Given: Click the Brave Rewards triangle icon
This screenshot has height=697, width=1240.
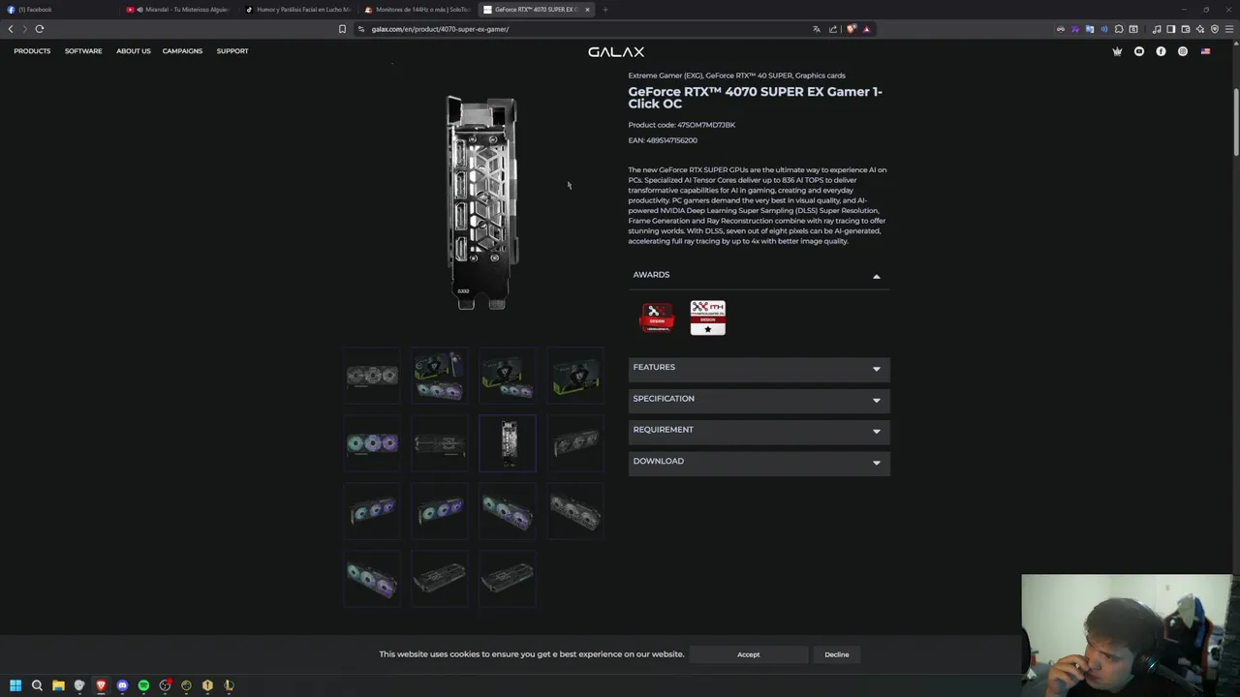Looking at the screenshot, I should coord(866,29).
